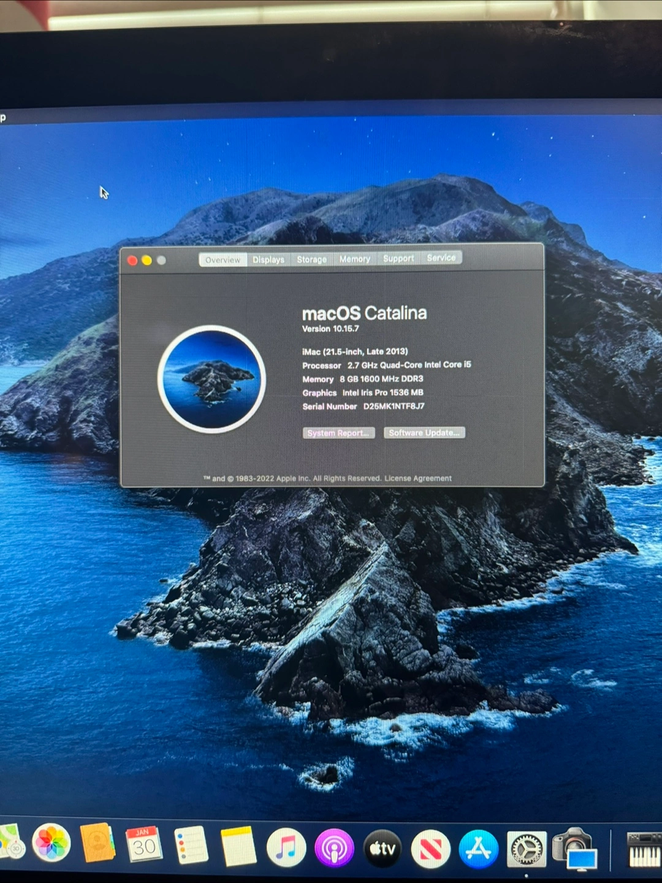662x883 pixels.
Task: Open the Storage tab
Action: pyautogui.click(x=312, y=259)
